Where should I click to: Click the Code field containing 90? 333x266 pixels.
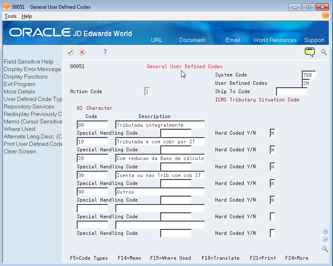point(92,192)
